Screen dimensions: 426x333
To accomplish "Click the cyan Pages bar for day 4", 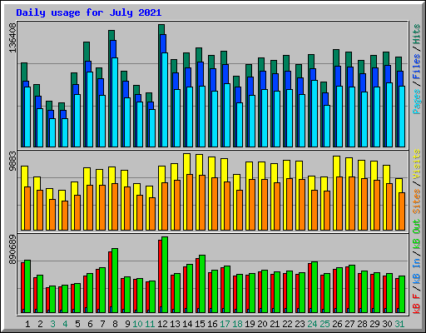I will click(65, 132).
